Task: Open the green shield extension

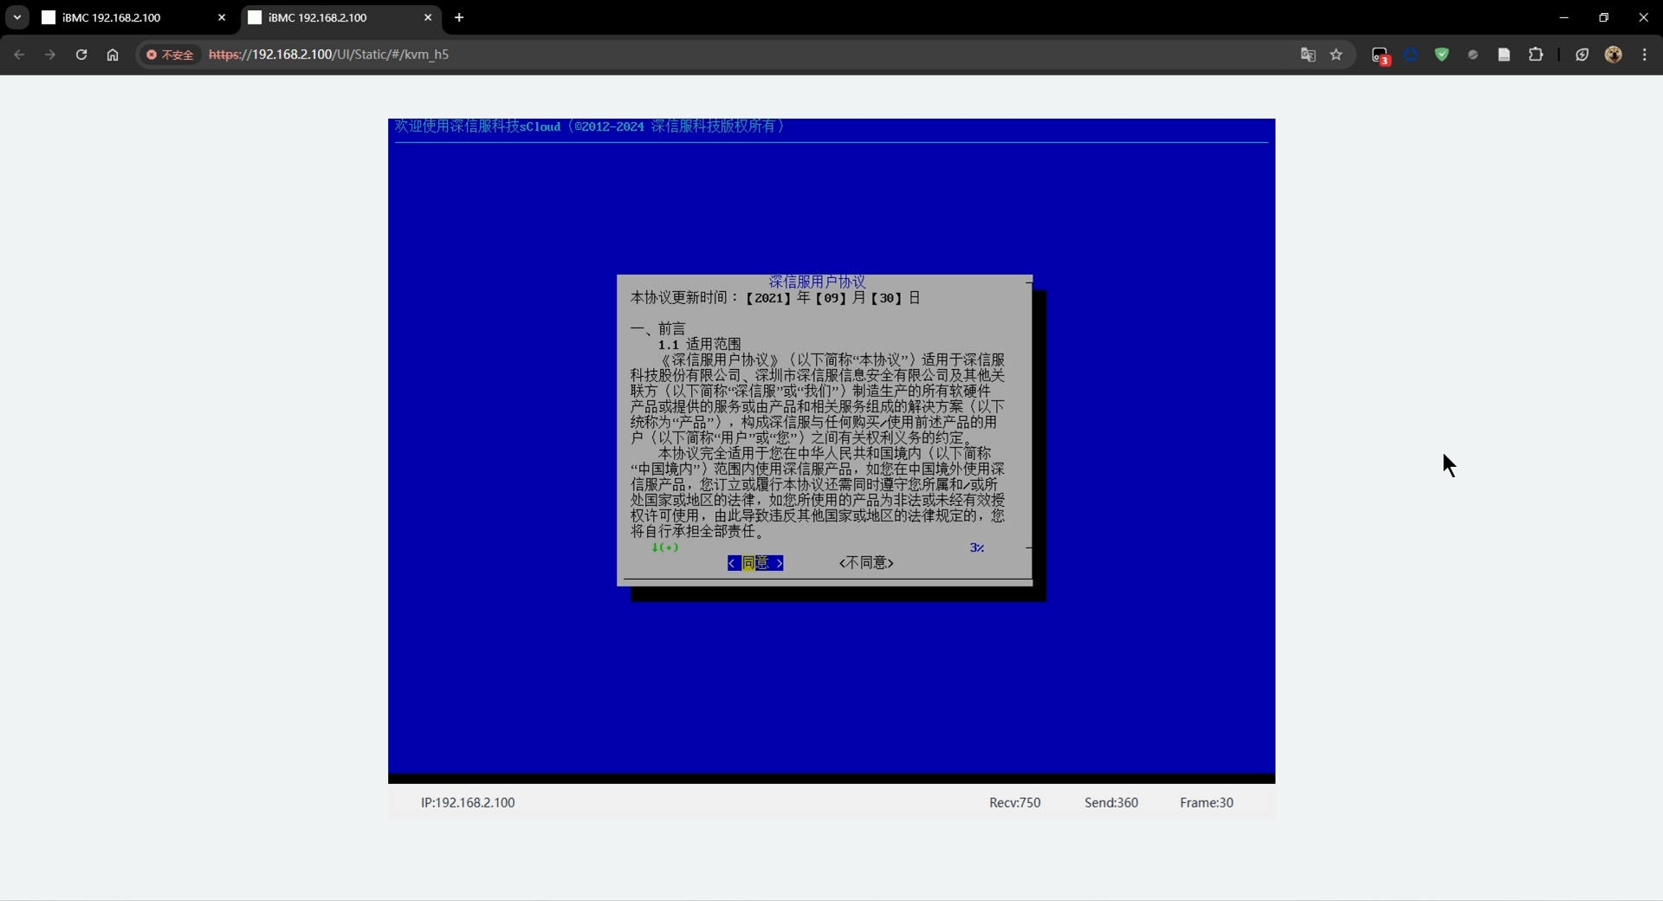Action: tap(1442, 55)
